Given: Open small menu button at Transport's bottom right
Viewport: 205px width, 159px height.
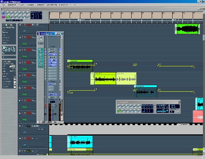Looking at the screenshot, I should pyautogui.click(x=178, y=112).
